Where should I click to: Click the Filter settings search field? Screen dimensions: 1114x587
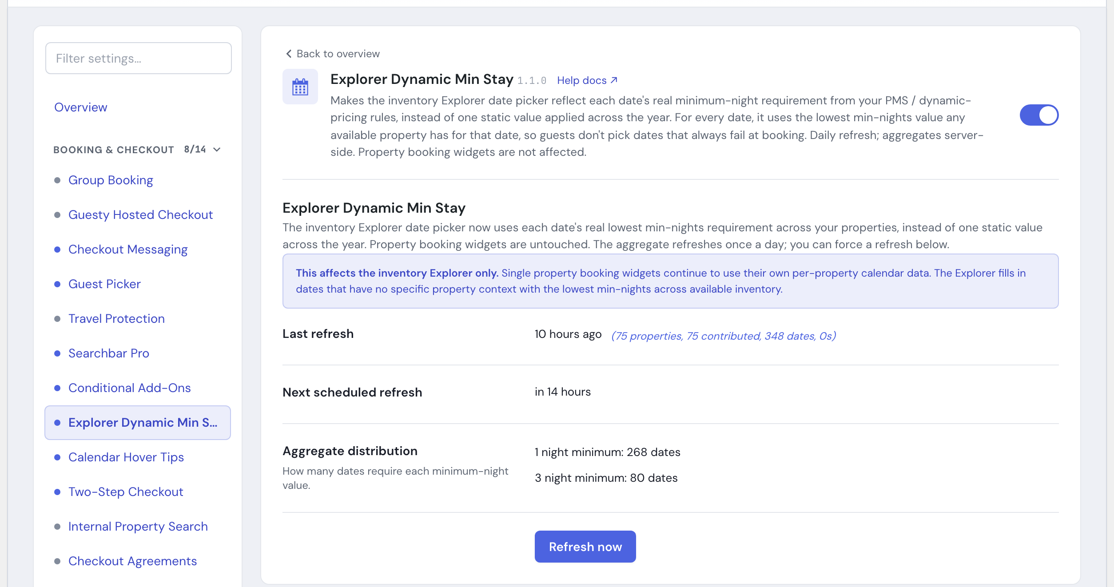tap(139, 58)
